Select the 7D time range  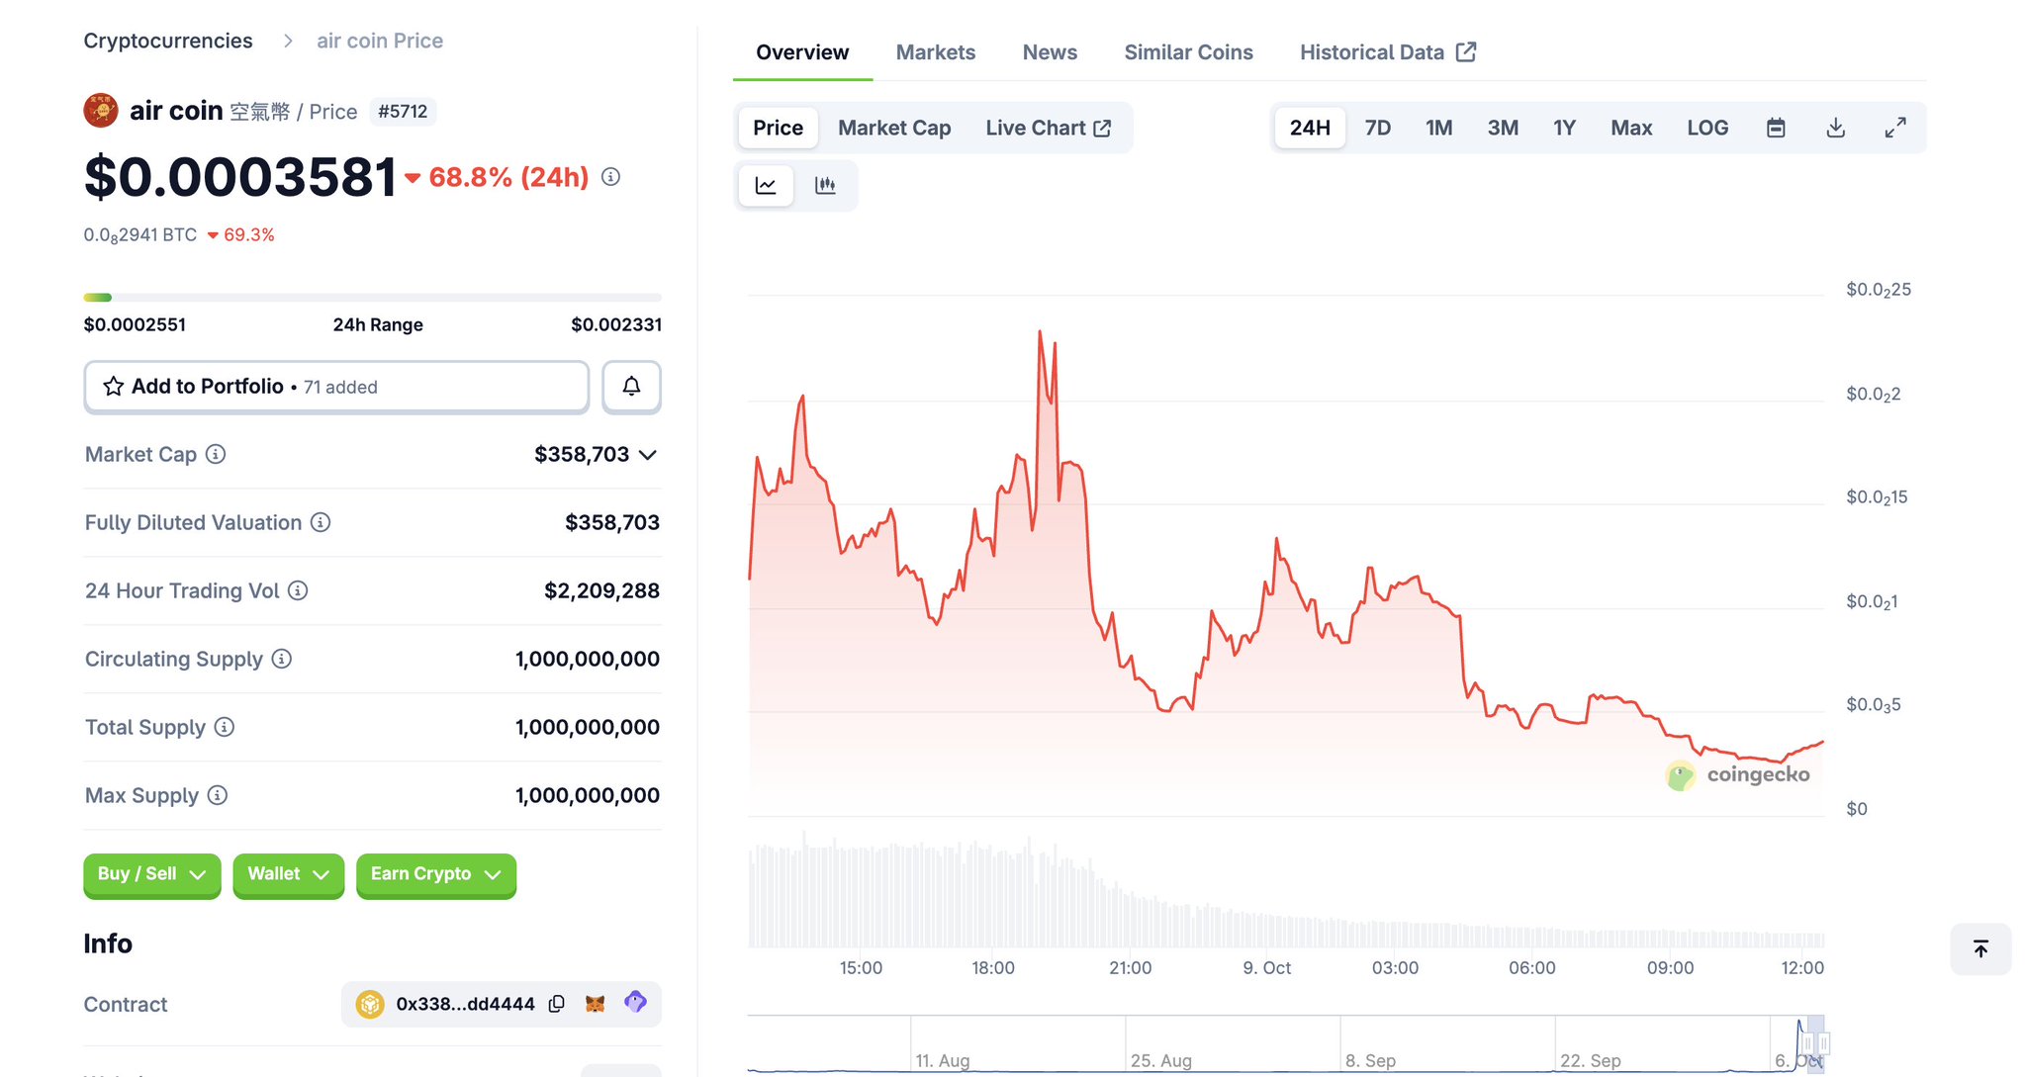coord(1377,128)
